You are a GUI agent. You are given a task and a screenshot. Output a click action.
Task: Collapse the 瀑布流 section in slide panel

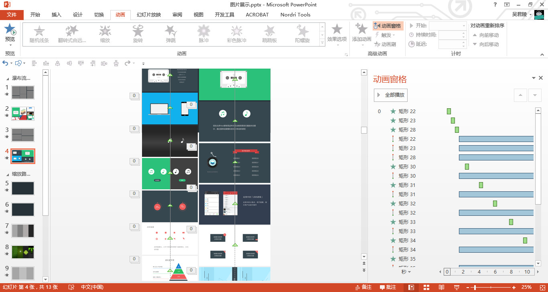(8, 78)
